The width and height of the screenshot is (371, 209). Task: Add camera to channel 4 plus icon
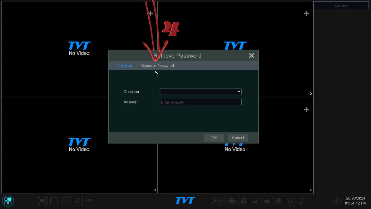(307, 109)
